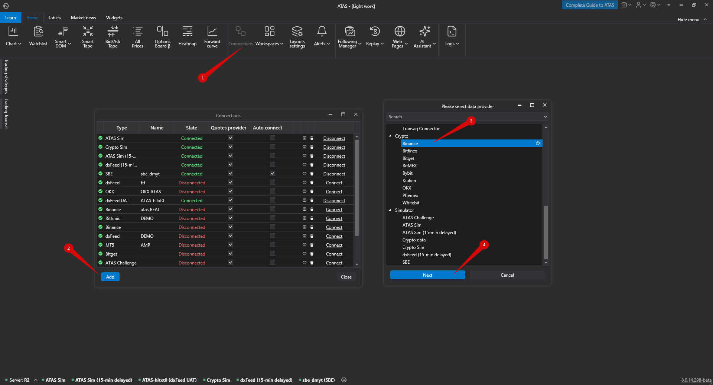Open the Connections manager from the ribbon
The image size is (713, 385).
241,36
